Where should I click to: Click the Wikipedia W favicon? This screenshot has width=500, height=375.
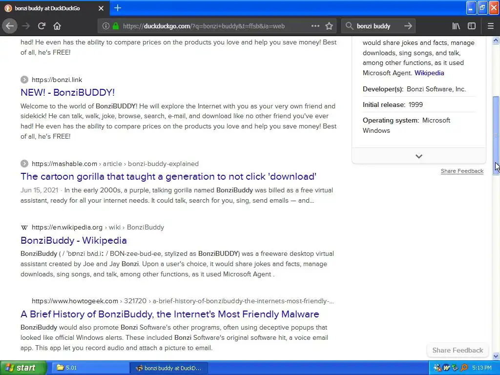coord(24,228)
